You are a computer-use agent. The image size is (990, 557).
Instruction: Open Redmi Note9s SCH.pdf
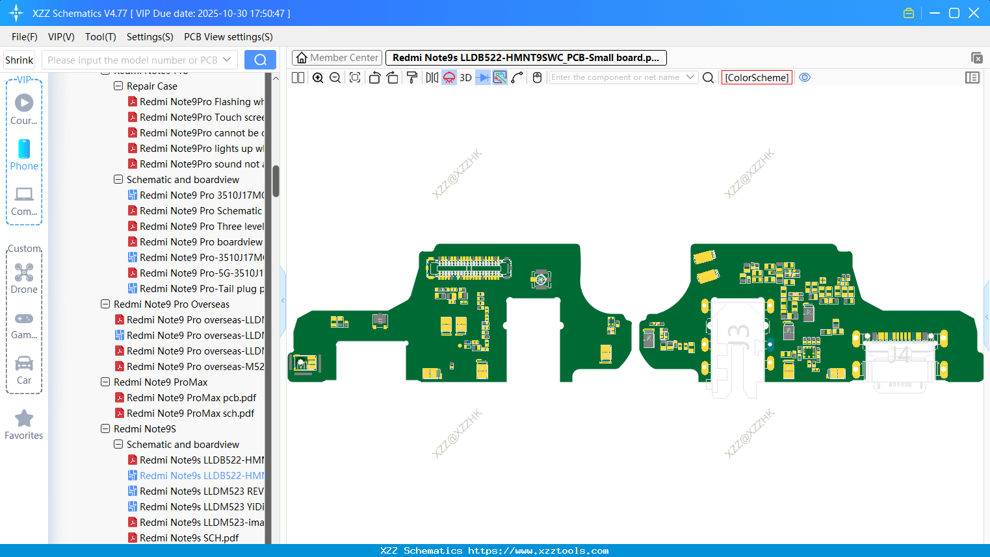(189, 538)
